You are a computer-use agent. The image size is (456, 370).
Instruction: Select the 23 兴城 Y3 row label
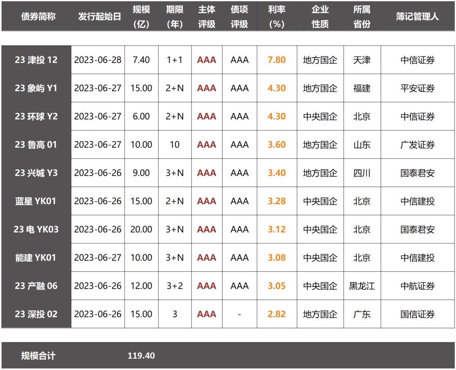[36, 173]
